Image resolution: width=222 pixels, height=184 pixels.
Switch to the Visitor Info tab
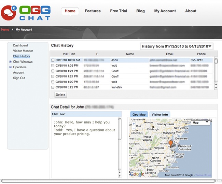159,115
